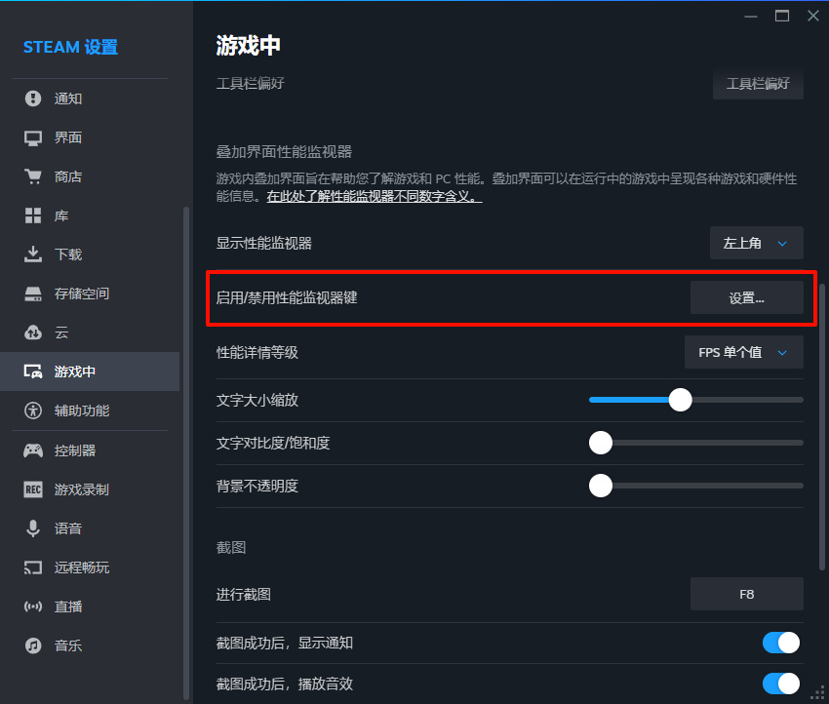The image size is (829, 704).
Task: Click the 游戏录制 REC icon
Action: tap(33, 489)
